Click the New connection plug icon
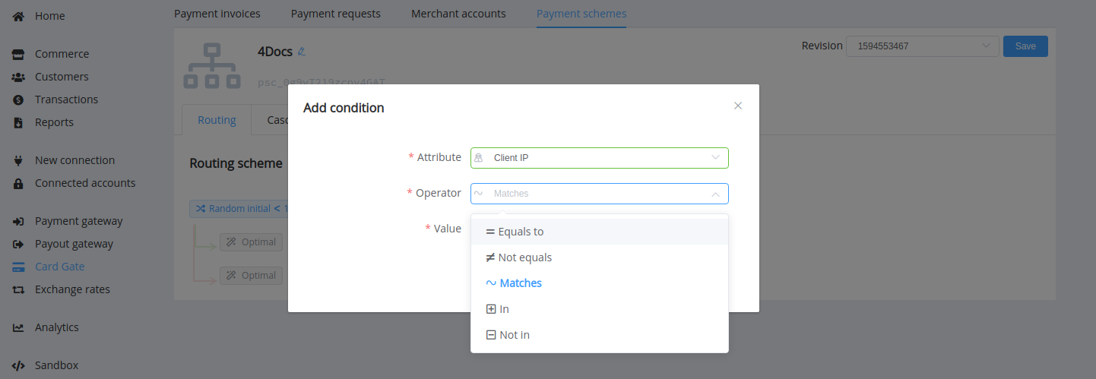The image size is (1096, 379). click(x=18, y=160)
